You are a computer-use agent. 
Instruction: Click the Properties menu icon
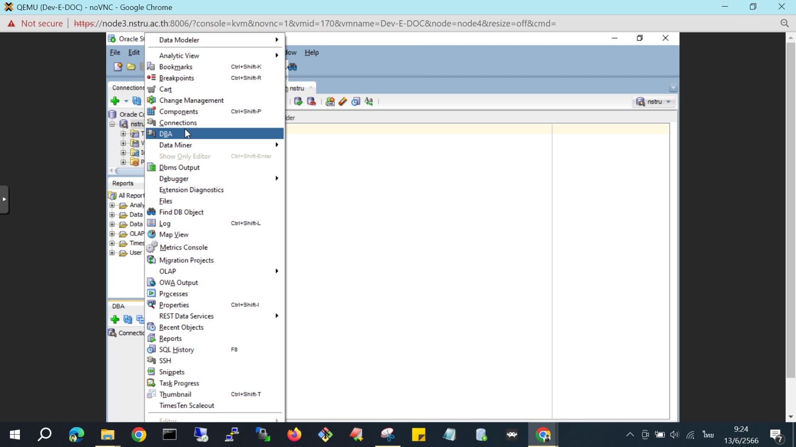pos(151,304)
